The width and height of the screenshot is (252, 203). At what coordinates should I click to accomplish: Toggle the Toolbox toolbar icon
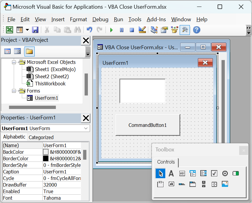click(185, 30)
